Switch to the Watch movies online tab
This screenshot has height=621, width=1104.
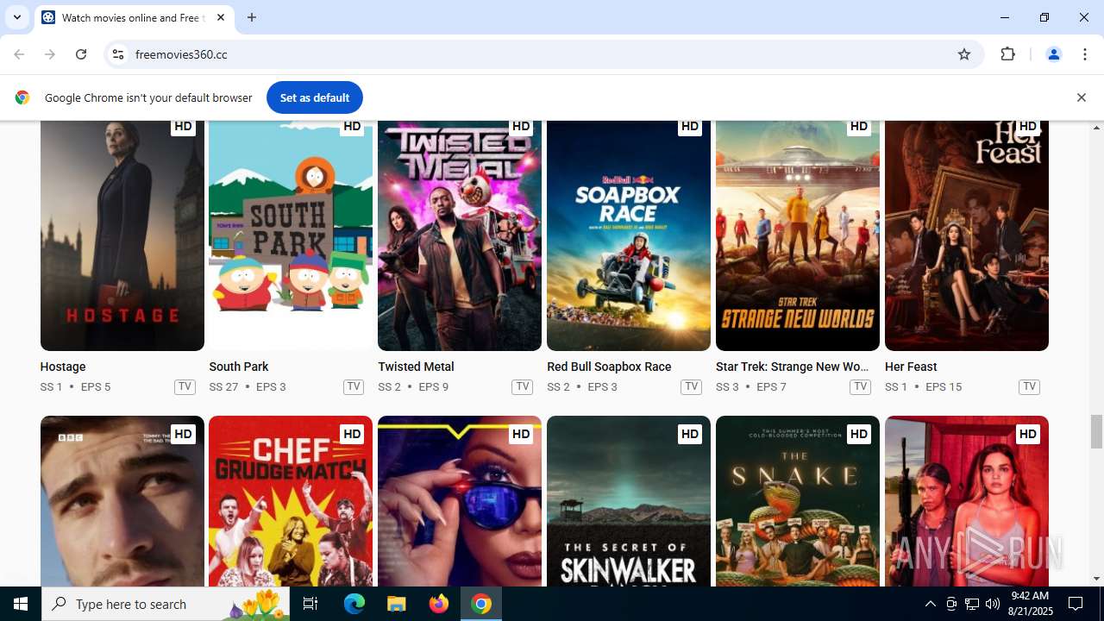[x=134, y=18]
